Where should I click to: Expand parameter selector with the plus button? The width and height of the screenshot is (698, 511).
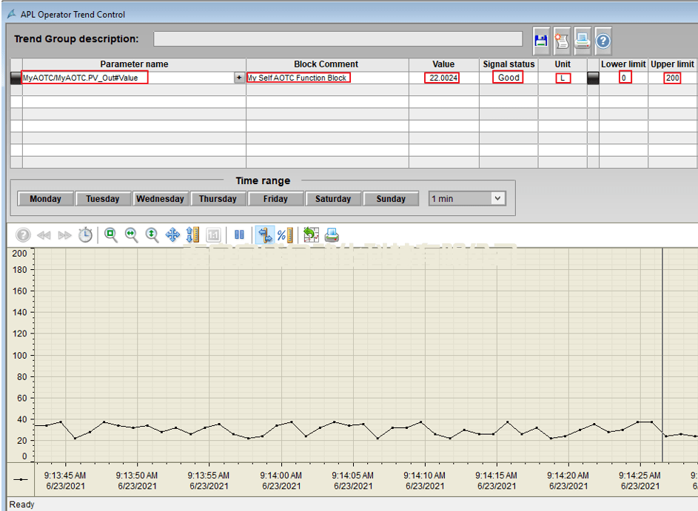(x=239, y=78)
